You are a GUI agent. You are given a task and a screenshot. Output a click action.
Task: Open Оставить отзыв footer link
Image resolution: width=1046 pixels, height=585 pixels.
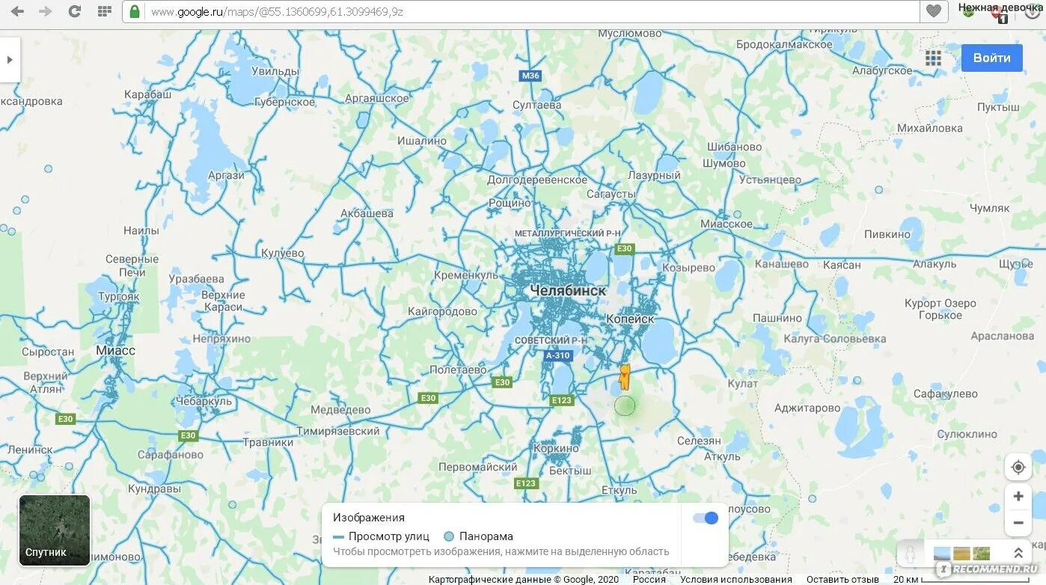(x=843, y=579)
